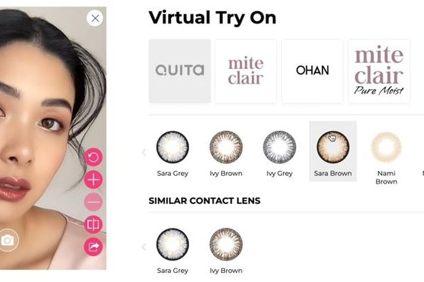The width and height of the screenshot is (424, 282).
Task: Close the virtual try-on preview
Action: [x=95, y=19]
